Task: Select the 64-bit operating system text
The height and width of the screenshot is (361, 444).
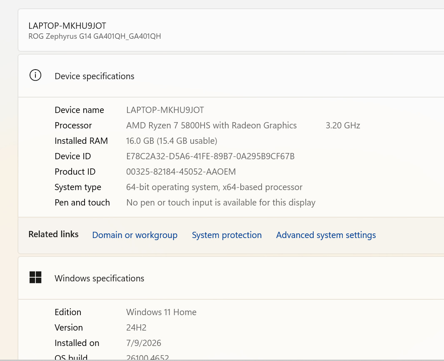Action: [215, 187]
